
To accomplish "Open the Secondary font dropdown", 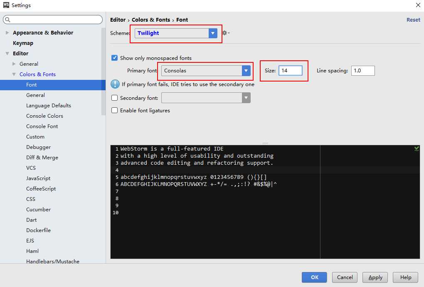I will coord(246,98).
